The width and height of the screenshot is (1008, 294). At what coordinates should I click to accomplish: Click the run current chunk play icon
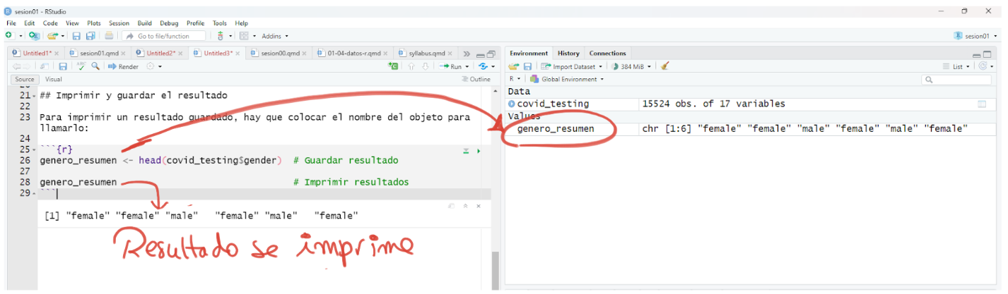479,151
